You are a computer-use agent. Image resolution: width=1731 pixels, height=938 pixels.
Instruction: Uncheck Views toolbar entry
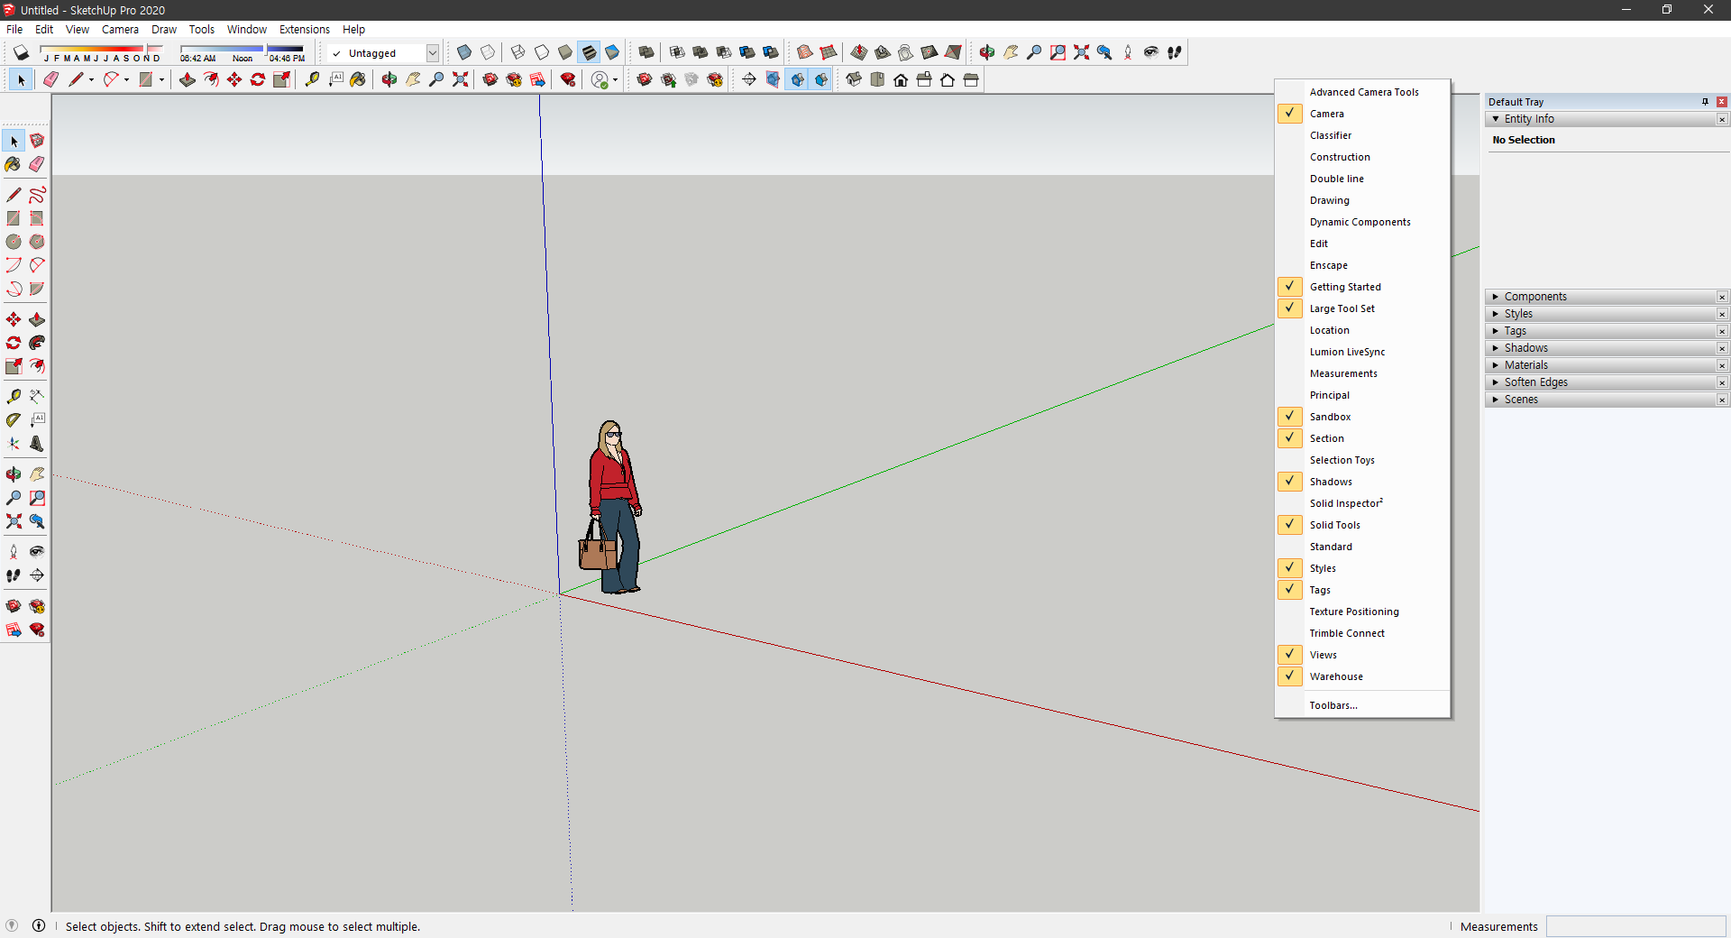pyautogui.click(x=1362, y=655)
